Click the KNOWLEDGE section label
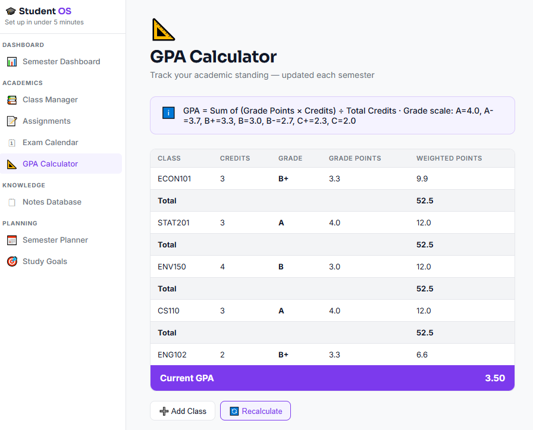 point(24,185)
